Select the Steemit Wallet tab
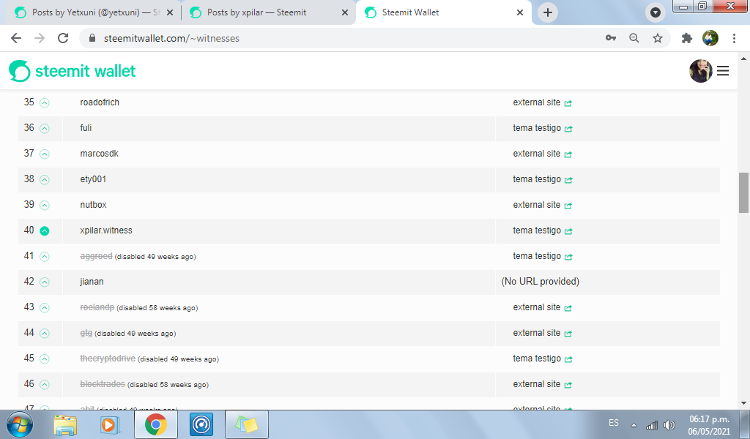 (x=442, y=12)
